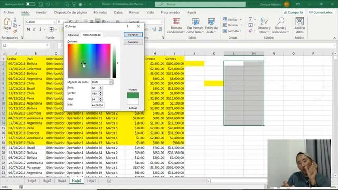Switch to the Programador ribbon tab

pyautogui.click(x=170, y=12)
